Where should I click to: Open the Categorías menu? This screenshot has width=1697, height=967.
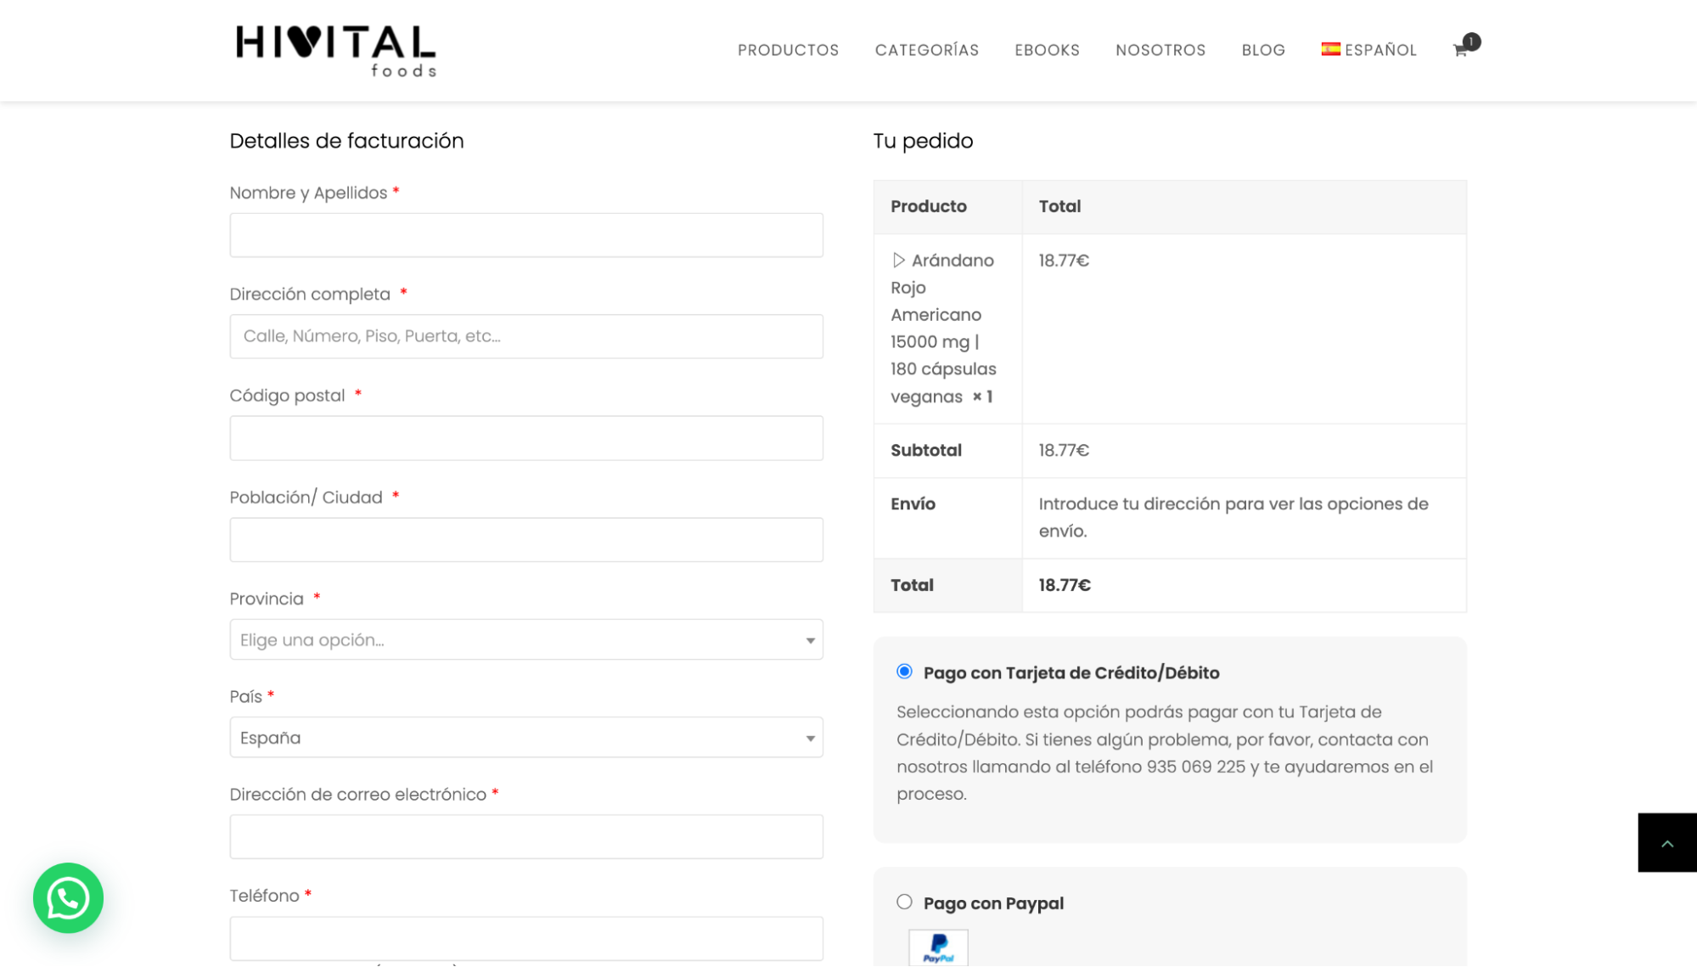[x=927, y=50]
